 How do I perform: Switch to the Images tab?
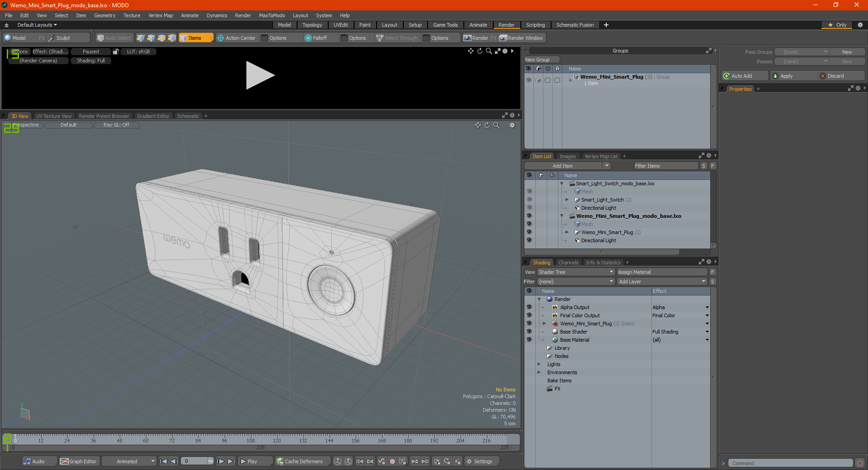click(567, 156)
